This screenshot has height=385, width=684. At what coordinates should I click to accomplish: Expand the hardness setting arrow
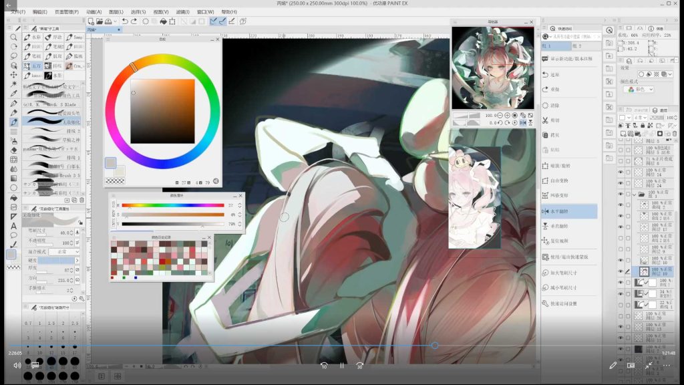[x=77, y=260]
